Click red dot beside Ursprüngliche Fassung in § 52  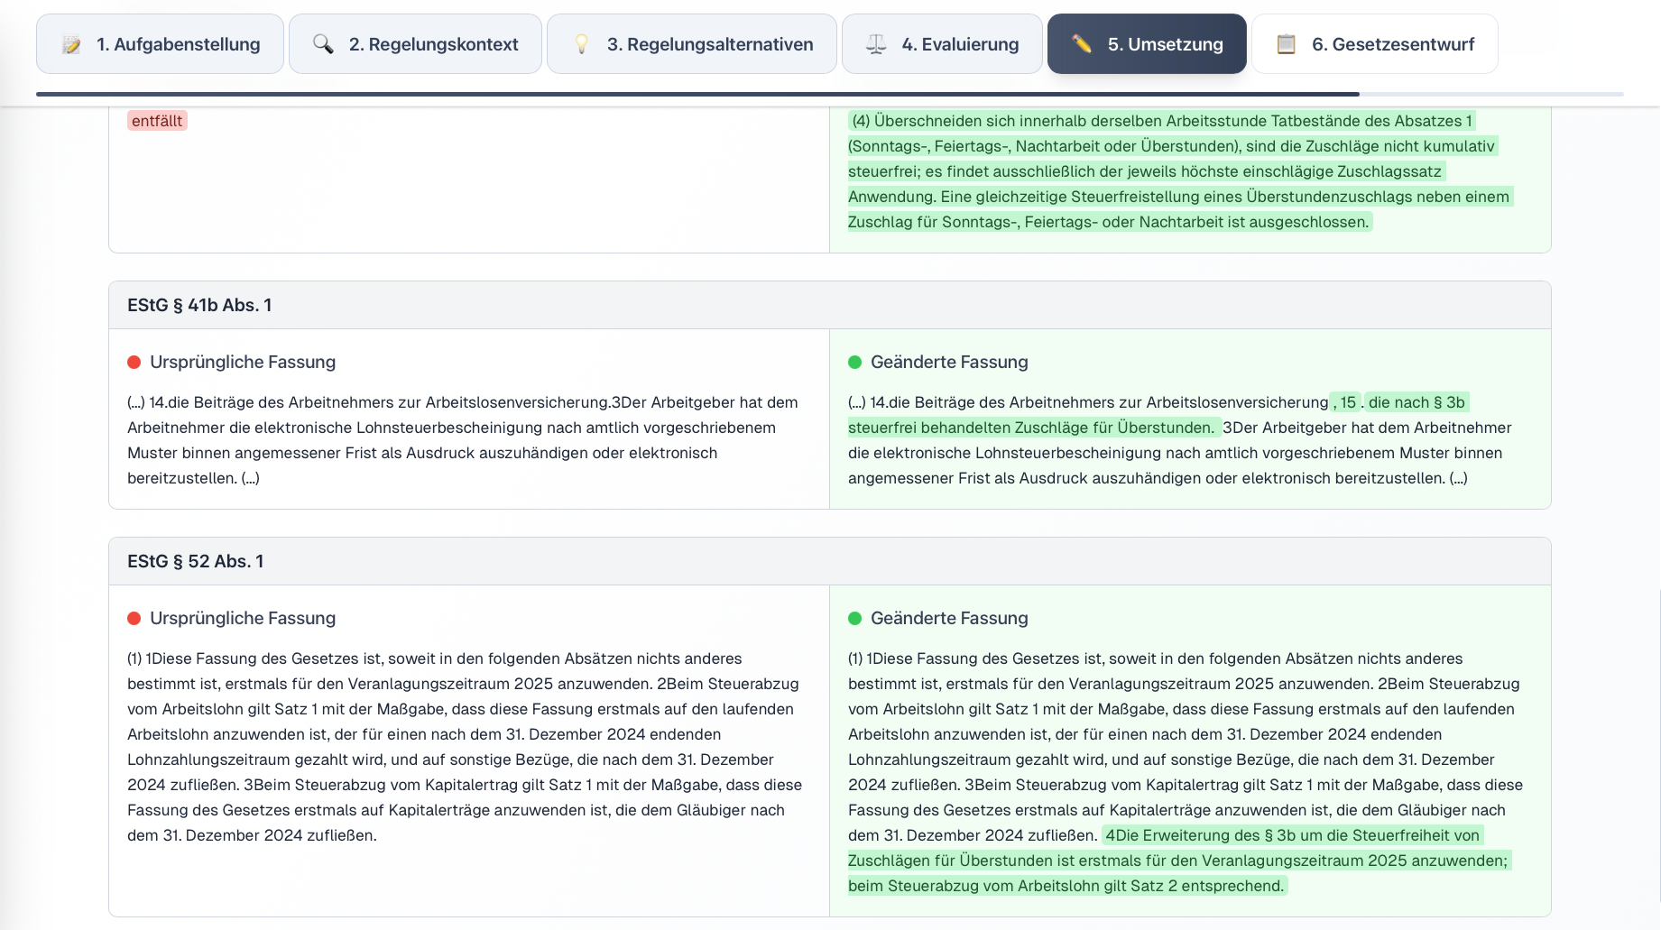(x=134, y=619)
